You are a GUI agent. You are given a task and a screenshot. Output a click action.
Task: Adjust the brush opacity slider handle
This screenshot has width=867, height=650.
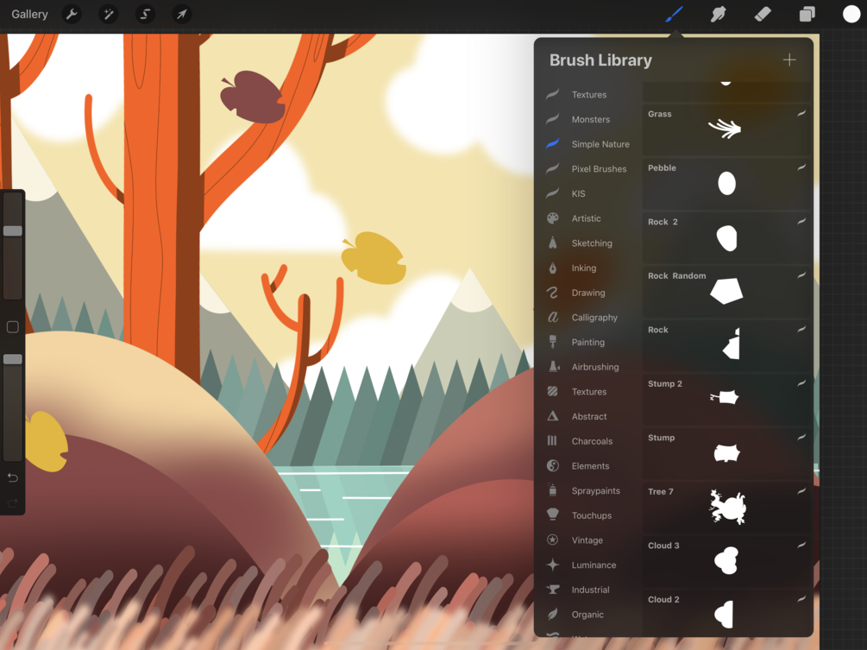coord(13,359)
